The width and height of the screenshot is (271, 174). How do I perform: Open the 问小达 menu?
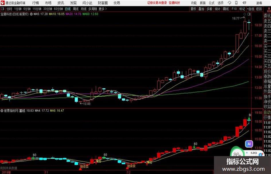[87, 3]
